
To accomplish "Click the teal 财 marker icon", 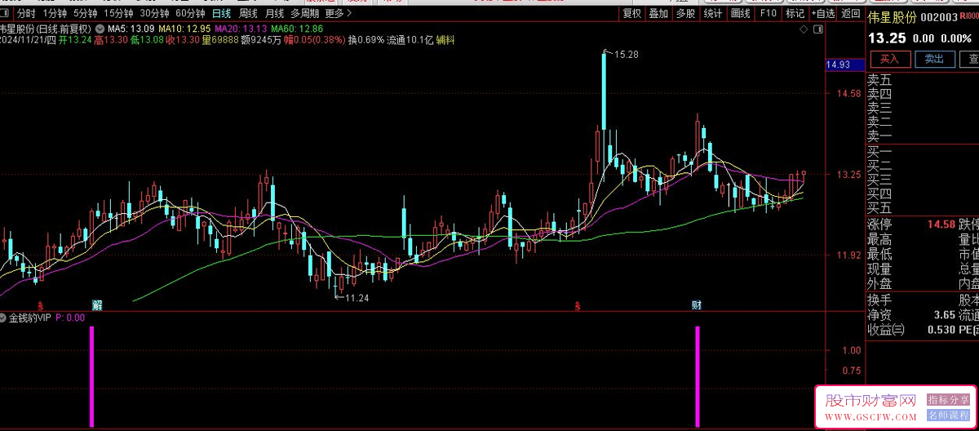I will tap(698, 305).
